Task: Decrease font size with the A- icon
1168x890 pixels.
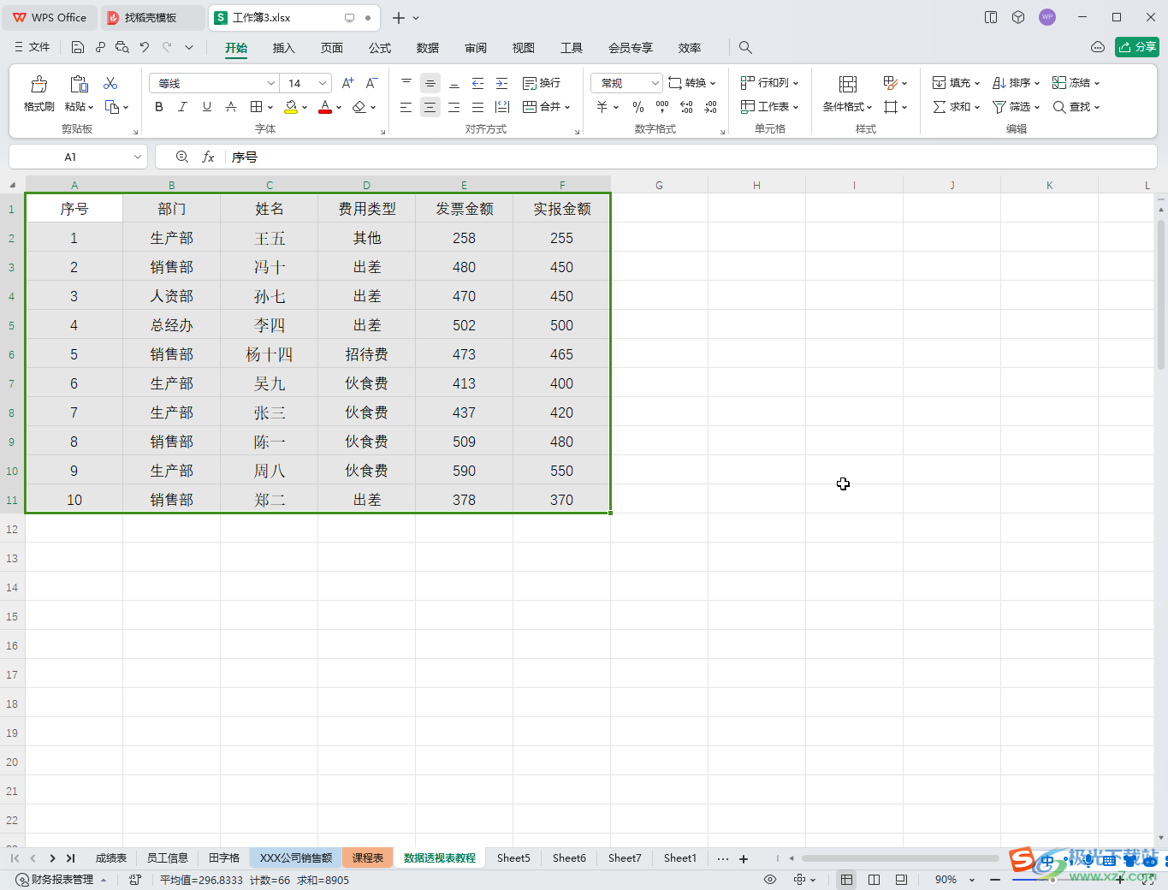Action: coord(371,83)
